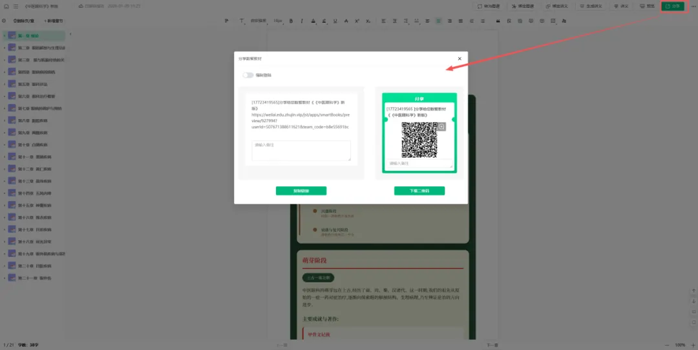Image resolution: width=698 pixels, height=350 pixels.
Task: Click the home icon in top bar
Action: [6, 6]
